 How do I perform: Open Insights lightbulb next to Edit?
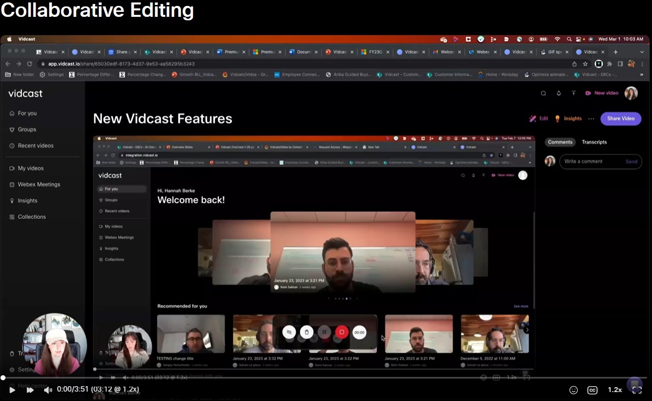pyautogui.click(x=568, y=119)
